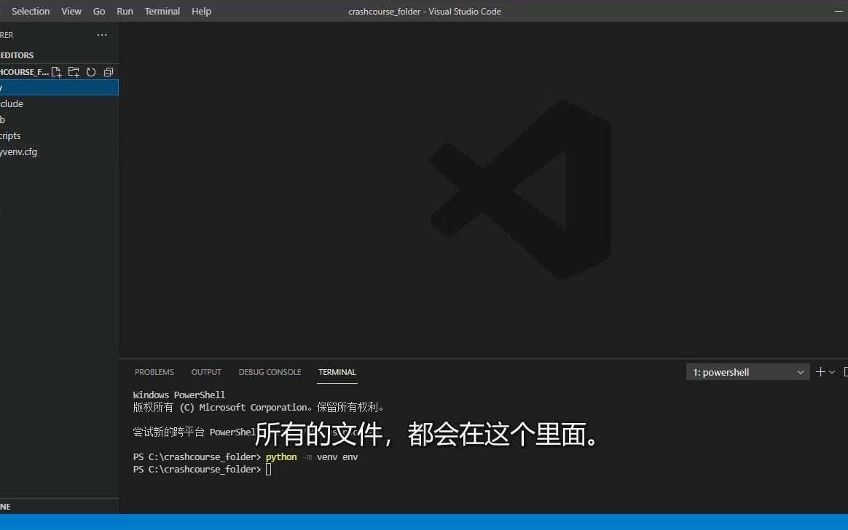
Task: Open the Terminal menu
Action: (x=162, y=11)
